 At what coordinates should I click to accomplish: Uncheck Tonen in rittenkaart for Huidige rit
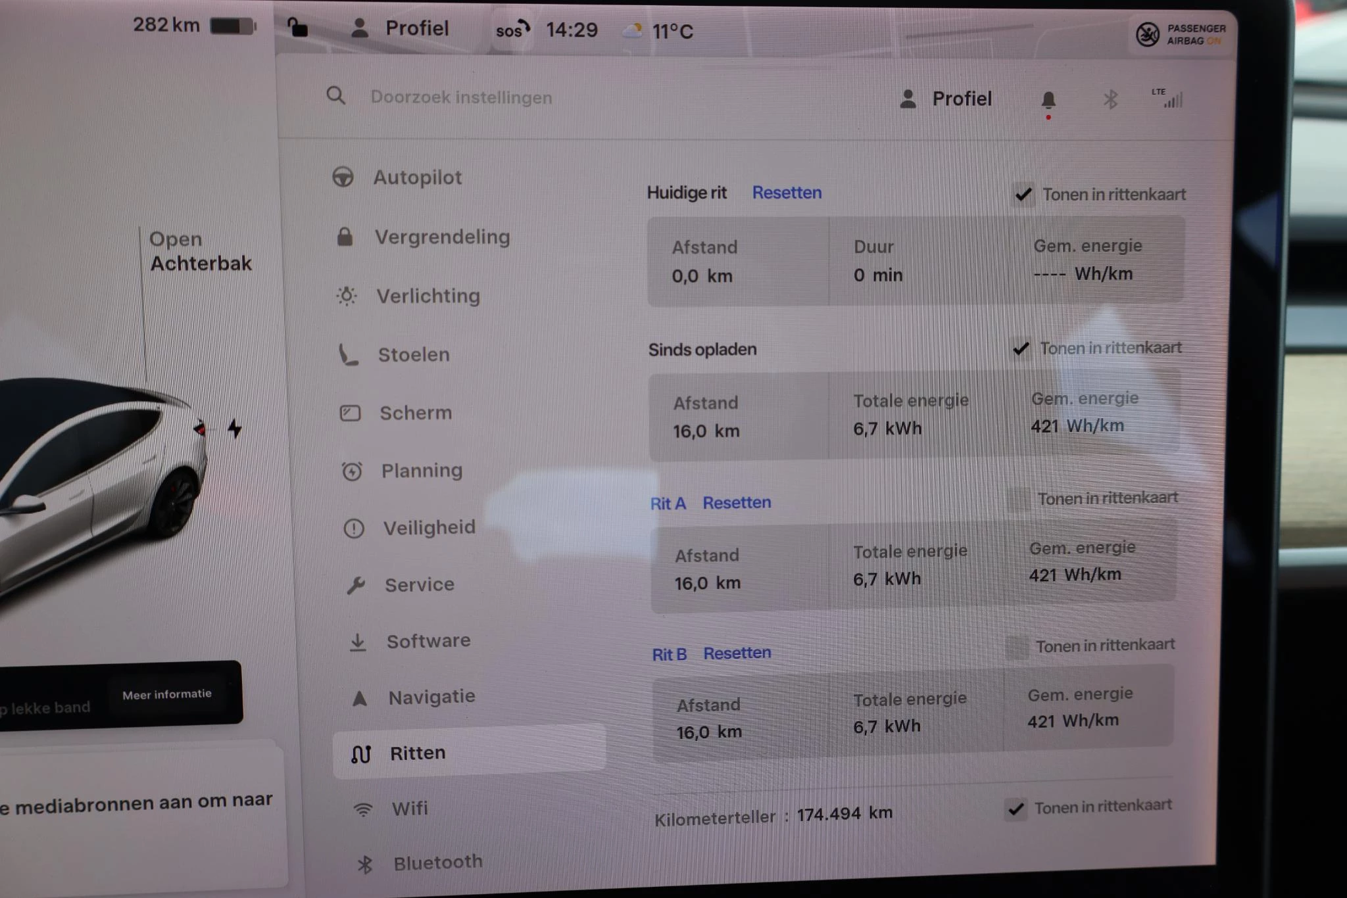click(x=1023, y=194)
